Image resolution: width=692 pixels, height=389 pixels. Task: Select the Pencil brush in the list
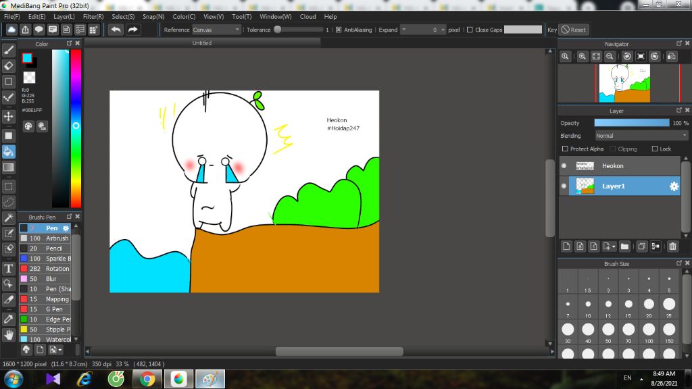coord(45,249)
